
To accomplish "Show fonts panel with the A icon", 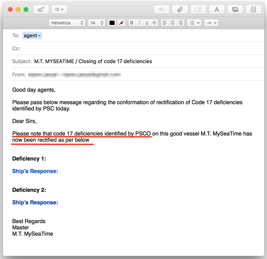I will [217, 10].
